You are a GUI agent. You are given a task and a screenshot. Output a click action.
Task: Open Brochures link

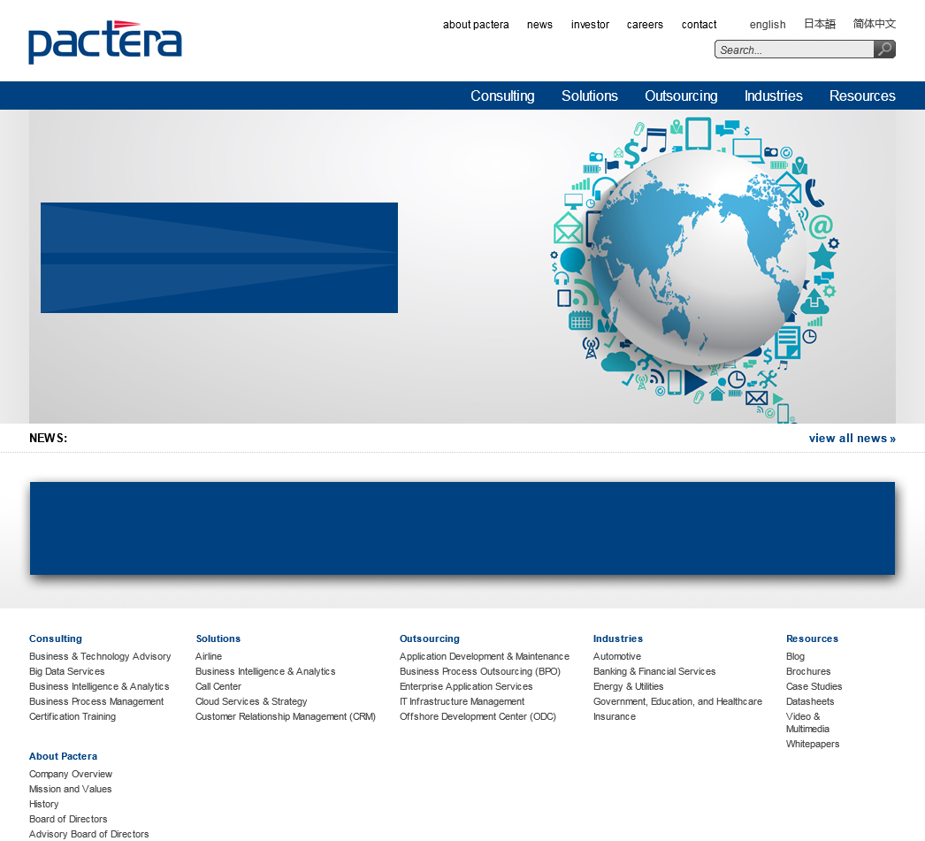coord(807,672)
